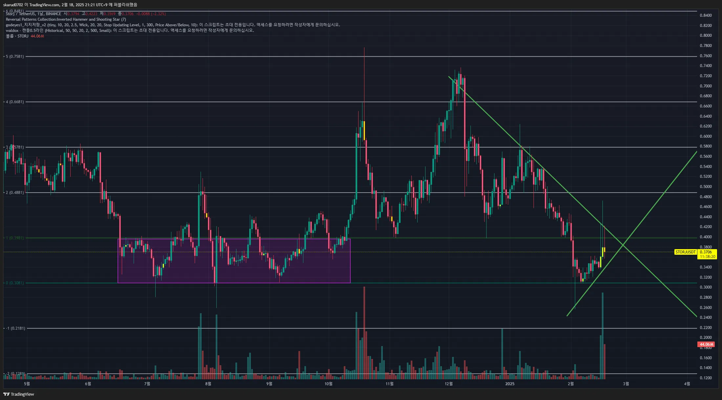This screenshot has height=400, width=722.
Task: Click the 0.4800 price axis value
Action: pos(706,197)
